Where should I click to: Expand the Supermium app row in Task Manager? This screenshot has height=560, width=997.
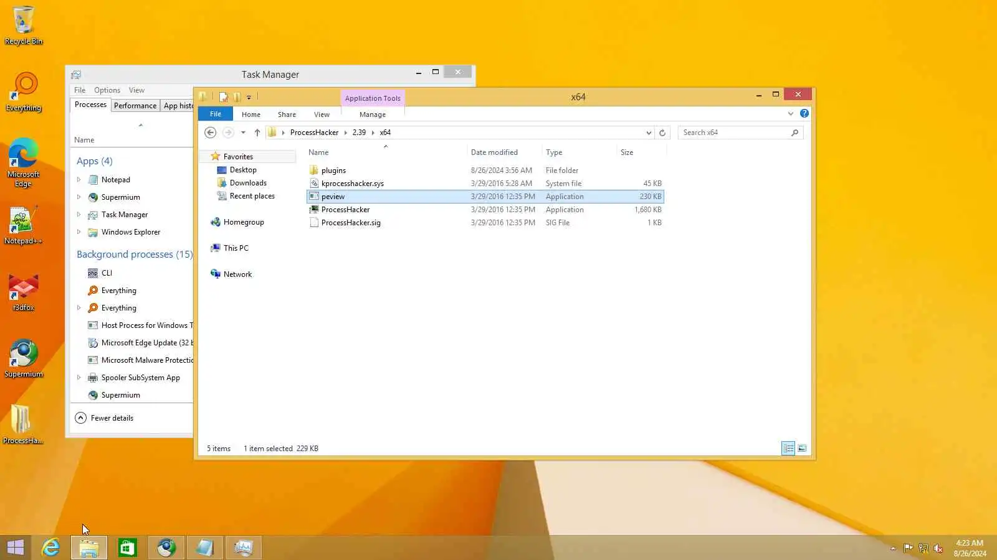[x=79, y=197]
